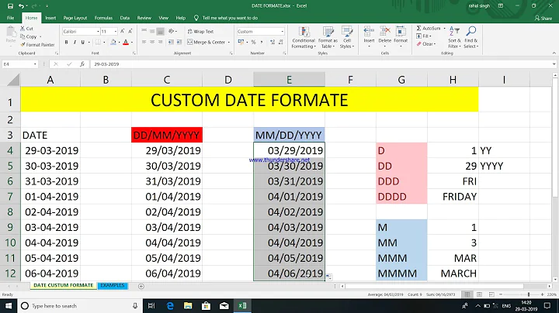Open the Format cells menu in the Cells group

coord(401,36)
